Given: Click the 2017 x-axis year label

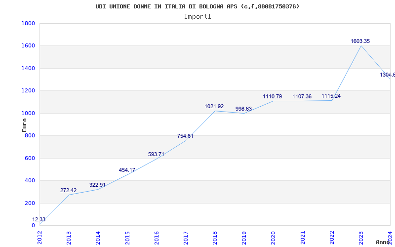Looking at the screenshot, I should [186, 238].
